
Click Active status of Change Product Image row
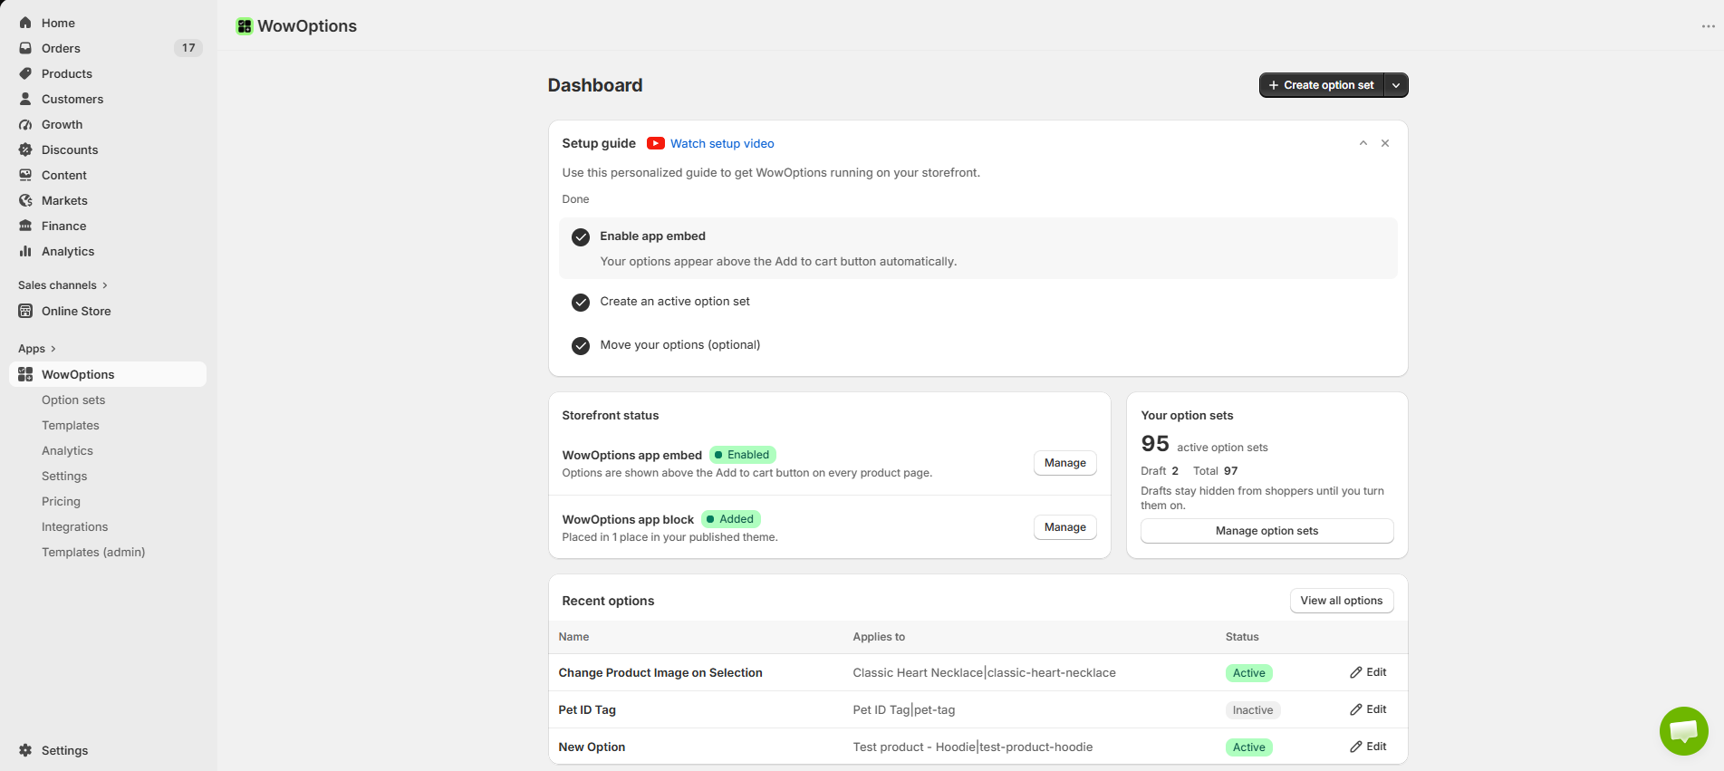coord(1248,673)
